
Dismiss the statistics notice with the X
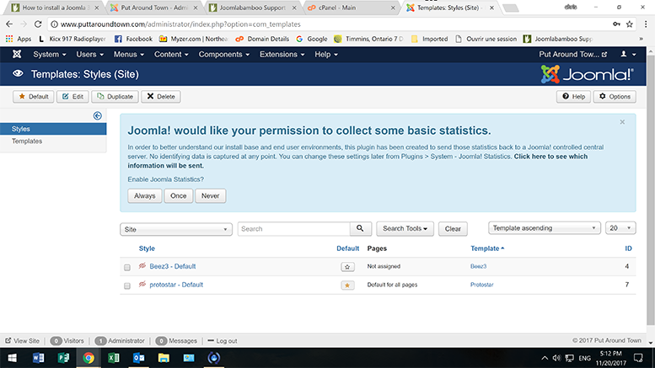click(x=622, y=122)
